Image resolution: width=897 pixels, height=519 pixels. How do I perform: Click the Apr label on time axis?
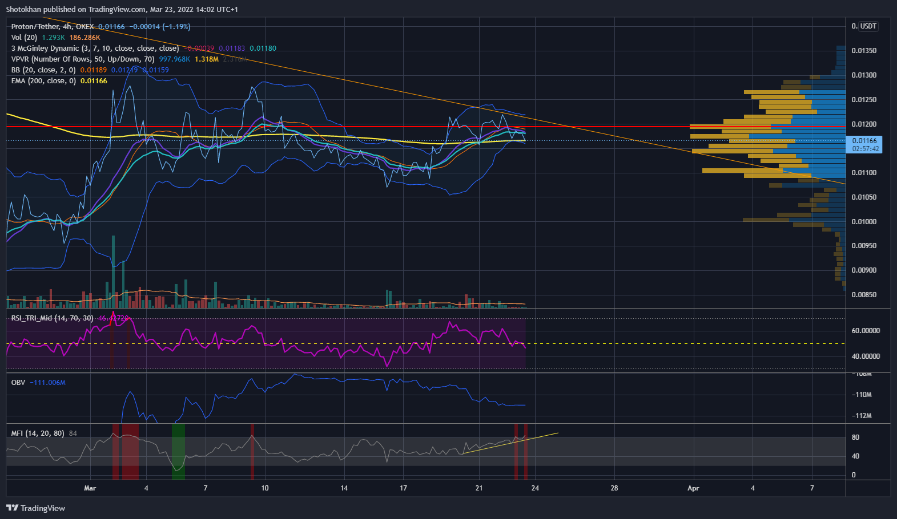click(x=693, y=488)
